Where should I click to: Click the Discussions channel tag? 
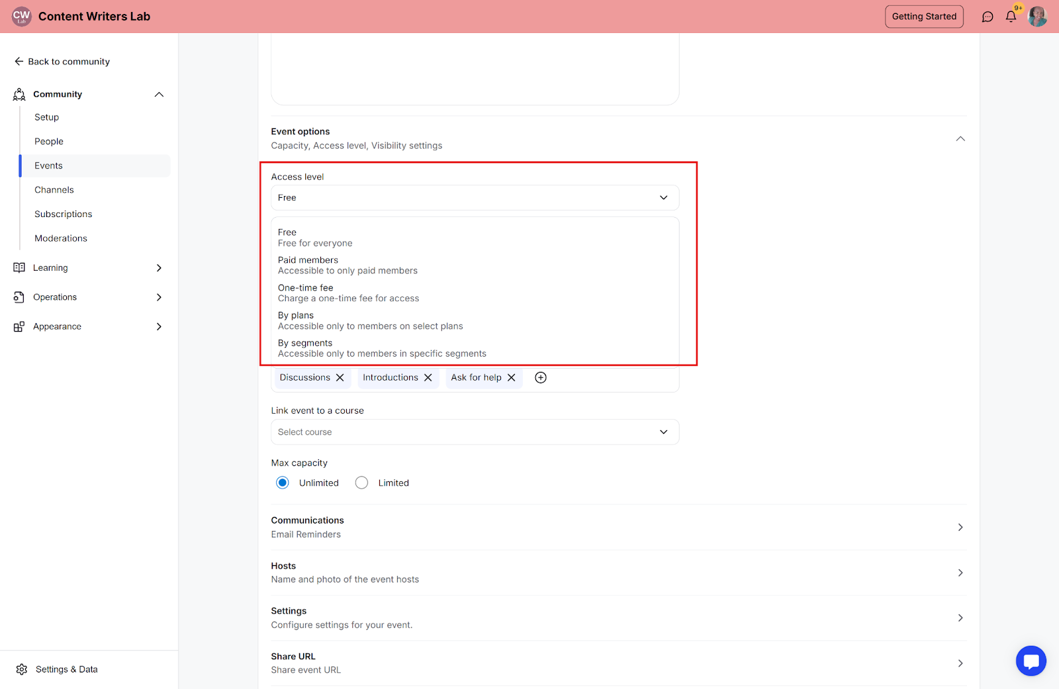pos(305,378)
